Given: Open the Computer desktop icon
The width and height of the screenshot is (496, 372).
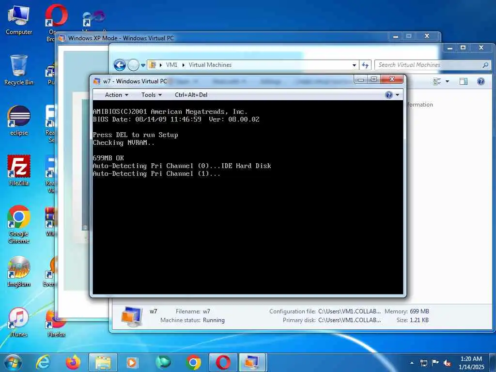Looking at the screenshot, I should tap(19, 20).
